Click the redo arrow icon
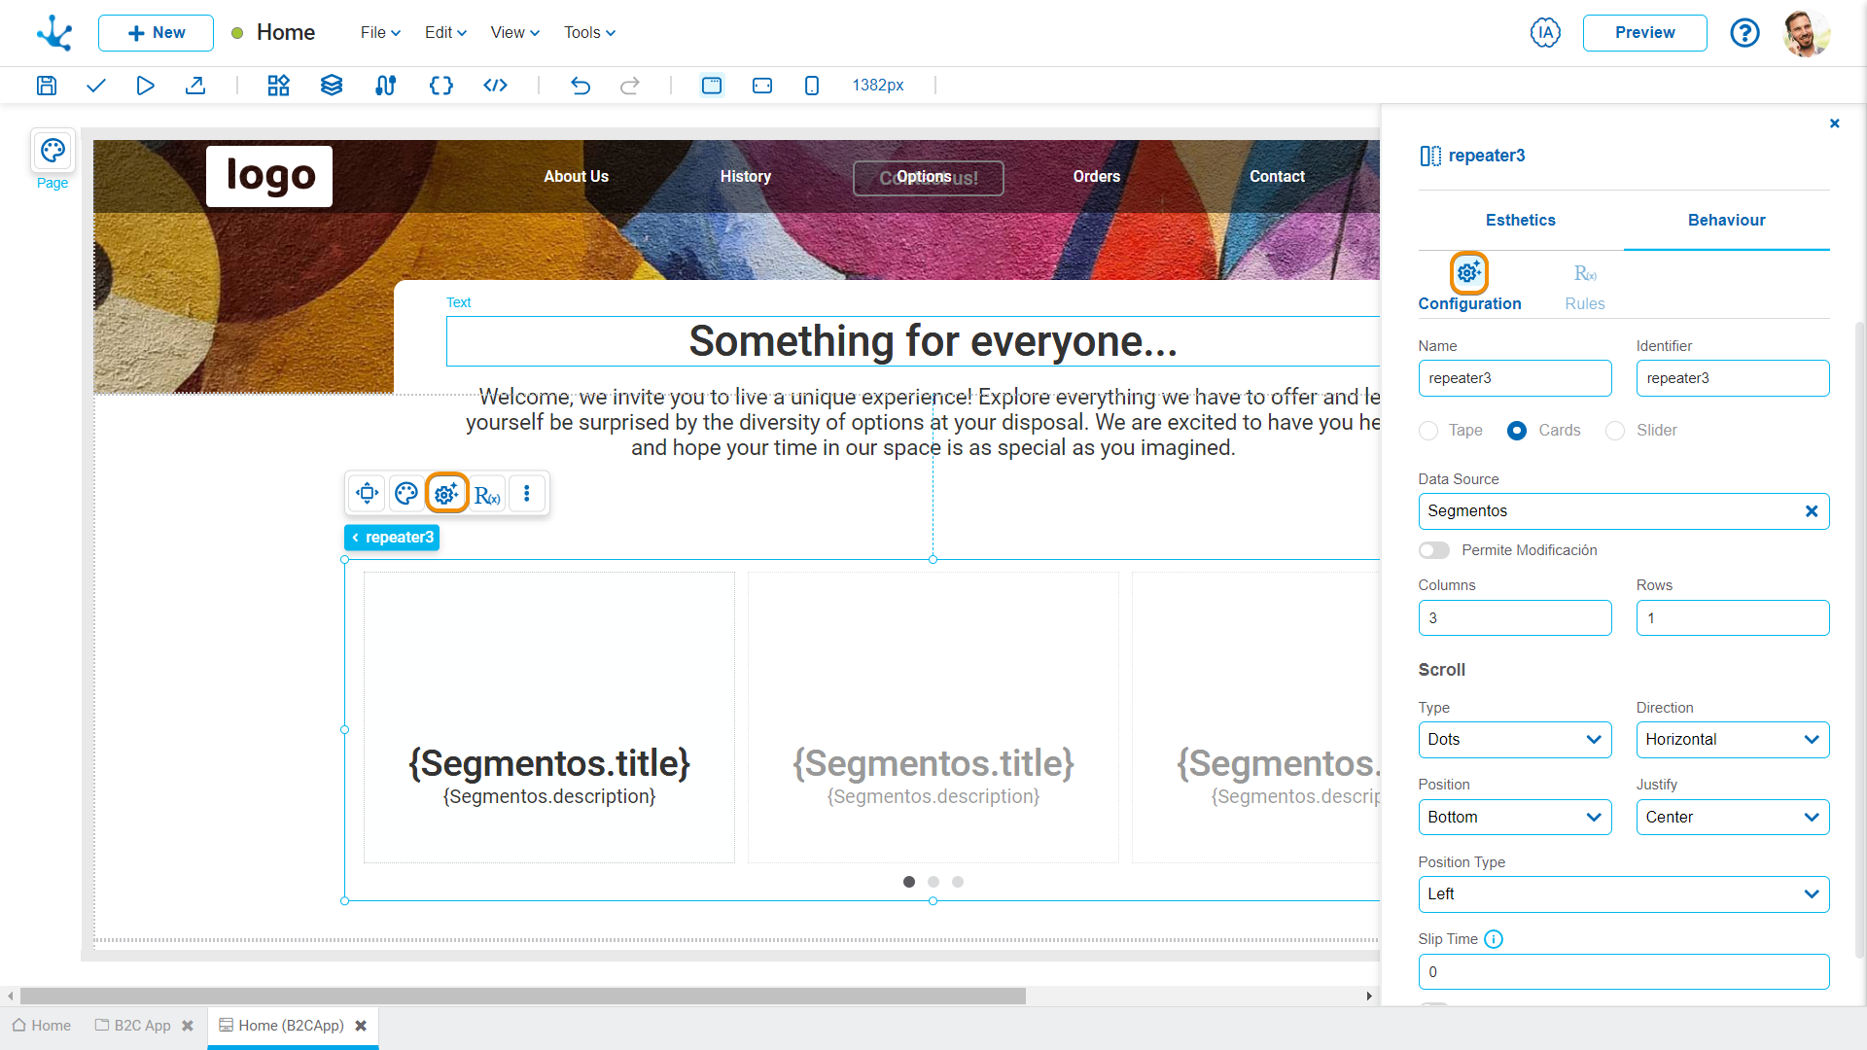This screenshot has width=1867, height=1050. [x=629, y=86]
